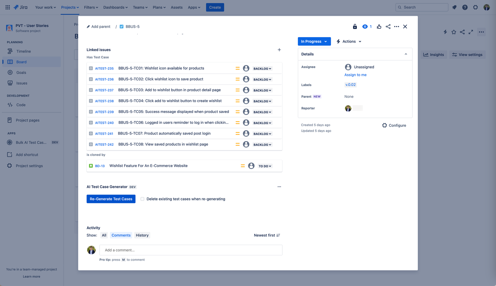Click the Add a comment field
The width and height of the screenshot is (496, 286).
coord(191,250)
